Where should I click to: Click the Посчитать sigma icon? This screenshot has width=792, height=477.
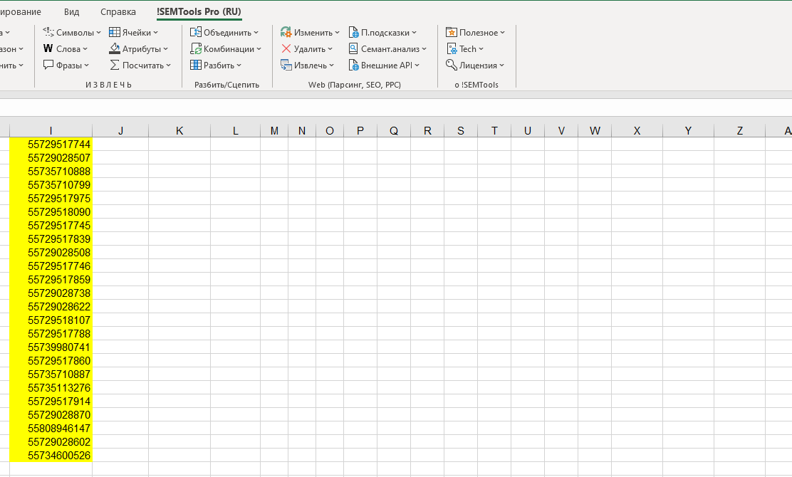click(115, 65)
